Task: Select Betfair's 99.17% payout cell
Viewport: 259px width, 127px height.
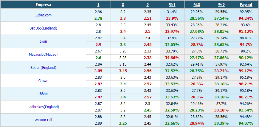Action: click(x=246, y=71)
